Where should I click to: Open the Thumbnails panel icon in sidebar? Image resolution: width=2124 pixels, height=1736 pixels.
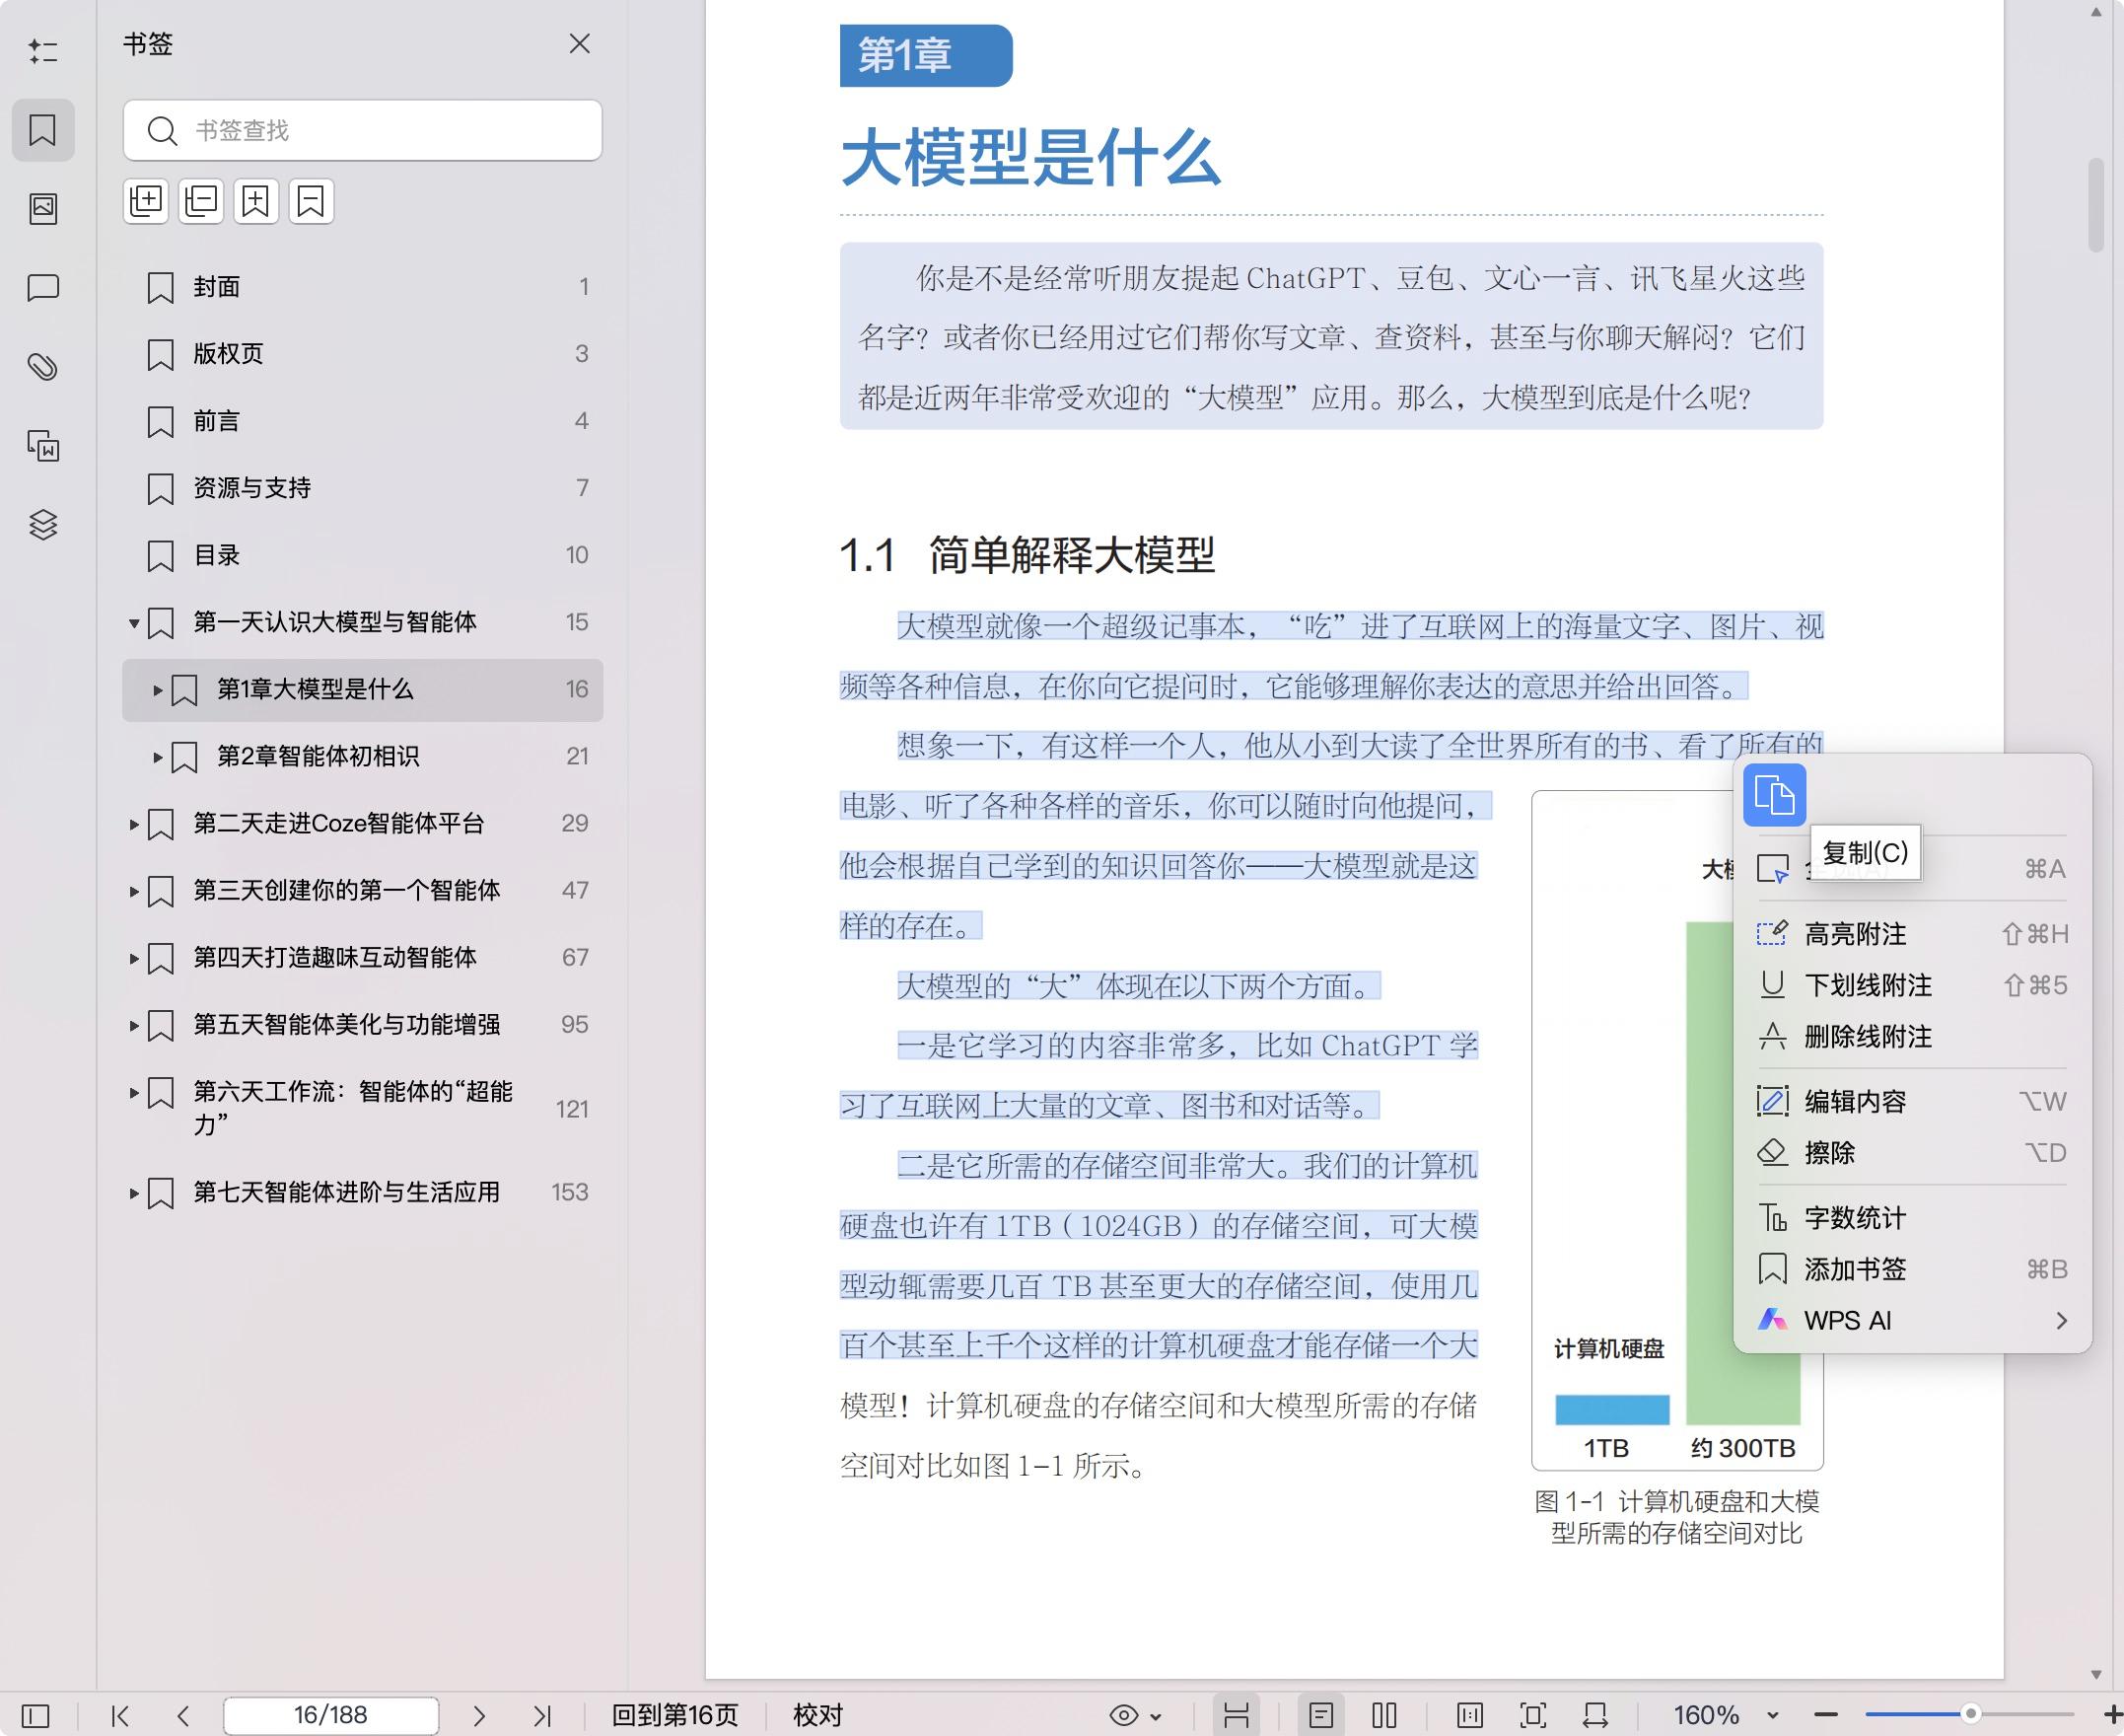point(43,208)
